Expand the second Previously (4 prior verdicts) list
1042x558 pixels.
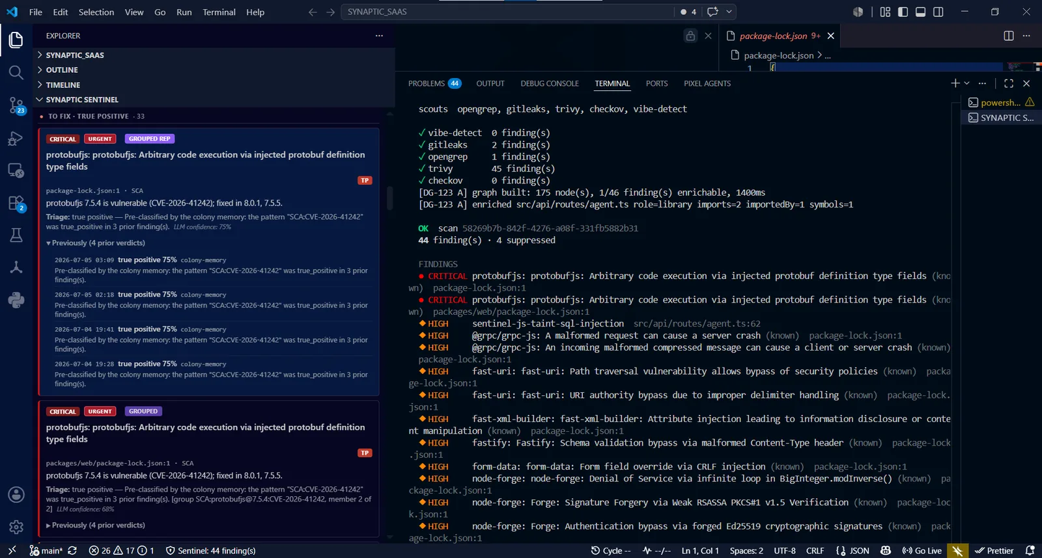96,525
